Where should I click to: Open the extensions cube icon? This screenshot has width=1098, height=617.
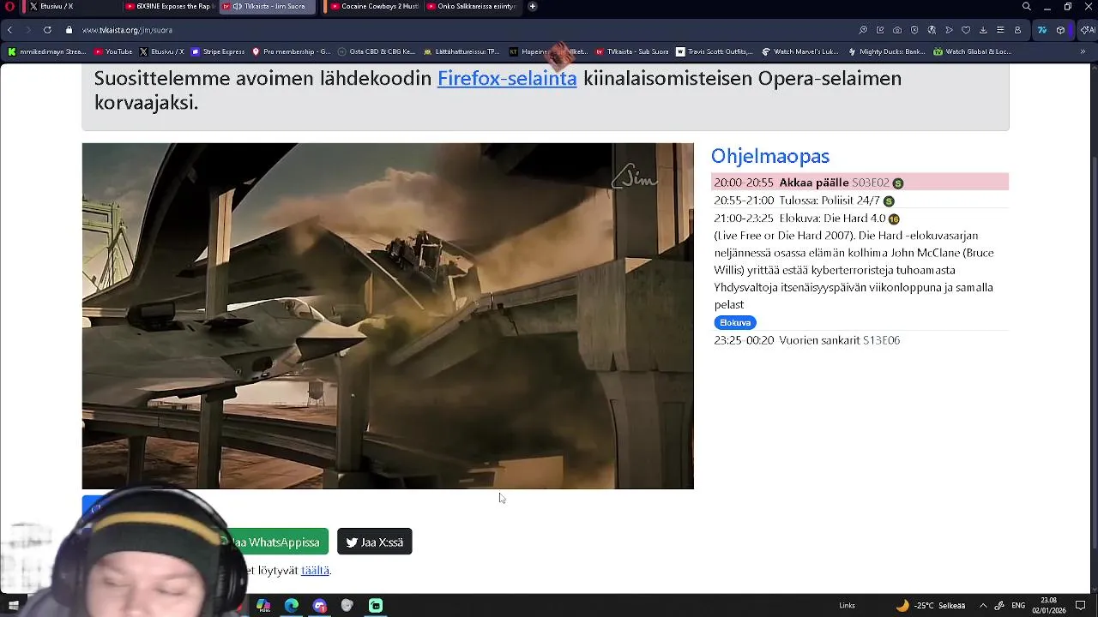click(x=1061, y=30)
